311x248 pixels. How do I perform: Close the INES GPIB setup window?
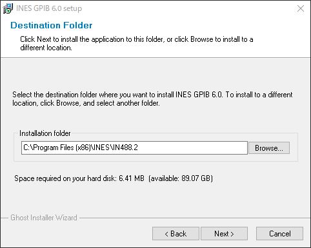(x=301, y=8)
